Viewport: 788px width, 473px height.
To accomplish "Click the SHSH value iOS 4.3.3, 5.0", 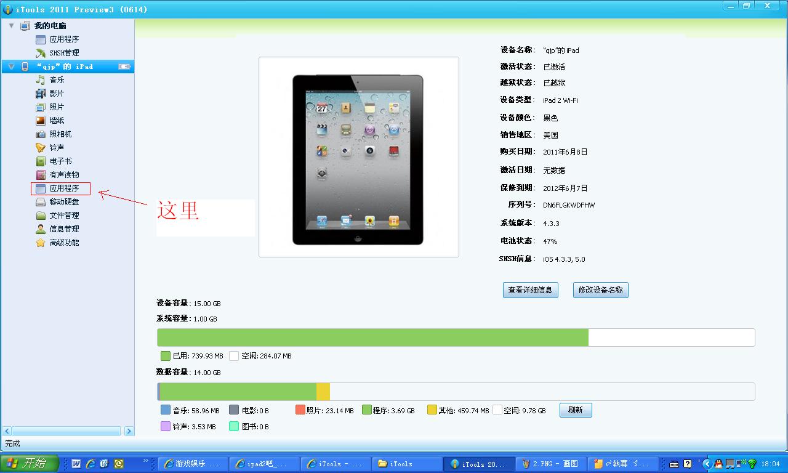I will 564,259.
